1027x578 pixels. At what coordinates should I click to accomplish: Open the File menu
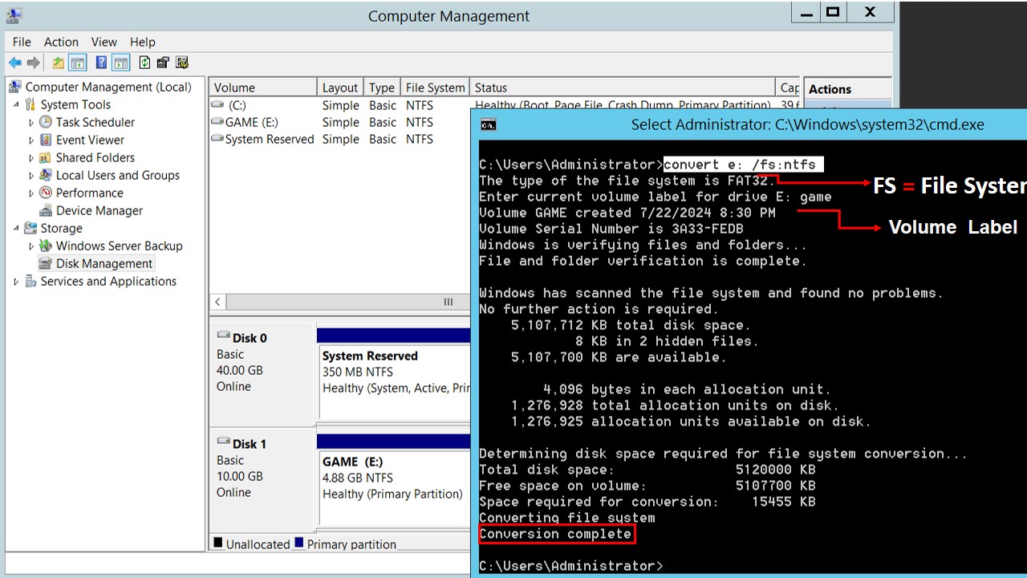(x=22, y=42)
